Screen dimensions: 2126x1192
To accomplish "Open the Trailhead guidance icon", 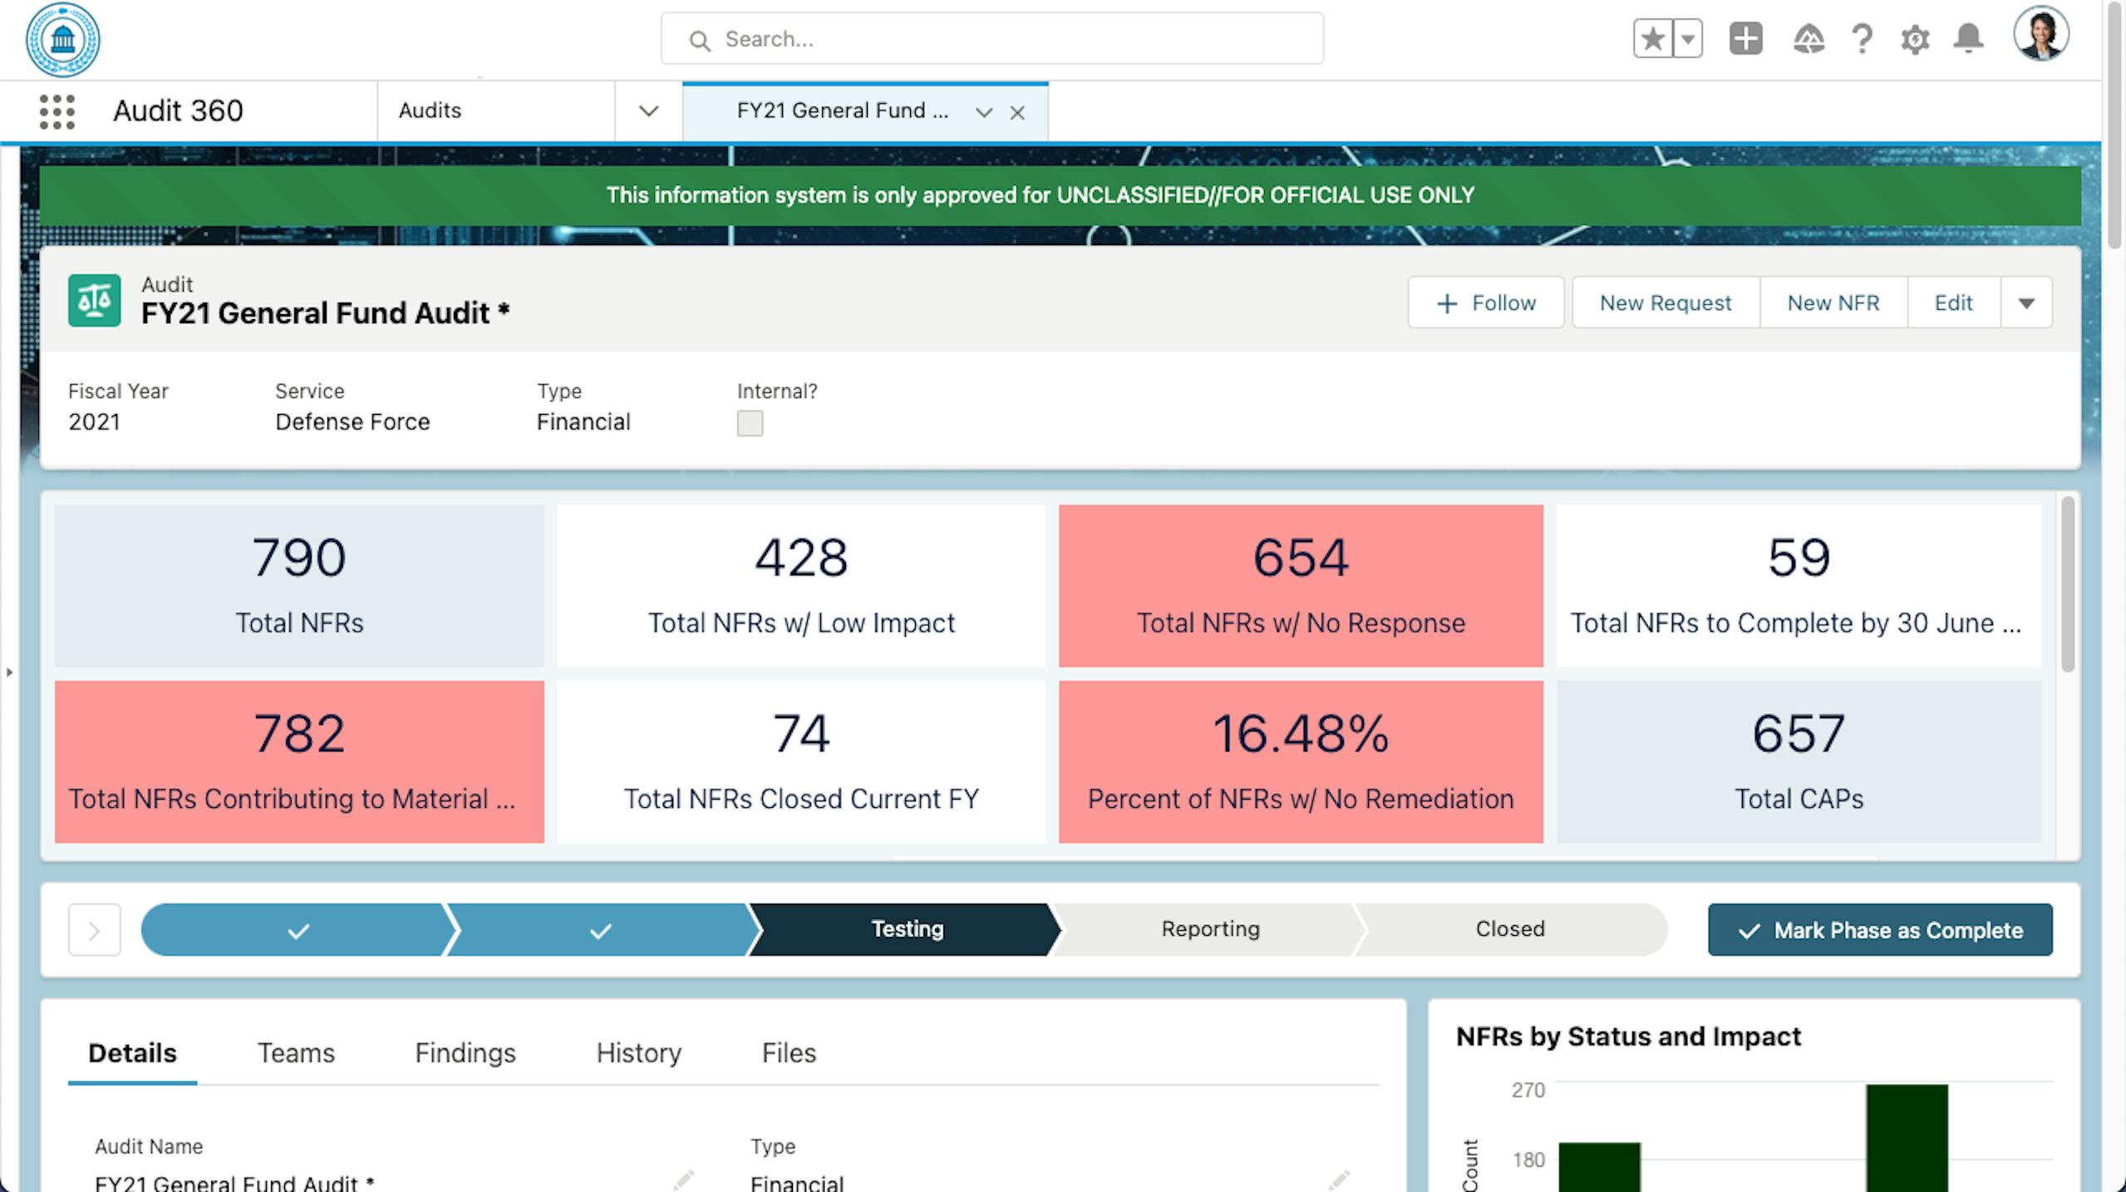I will pos(1808,39).
